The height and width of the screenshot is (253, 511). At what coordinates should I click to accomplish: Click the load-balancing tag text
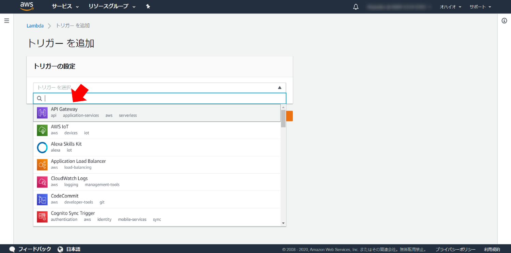point(78,167)
